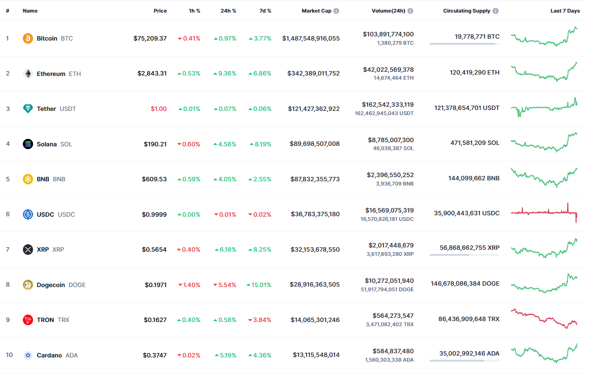Click the TRON logo icon
The height and width of the screenshot is (377, 590).
28,320
